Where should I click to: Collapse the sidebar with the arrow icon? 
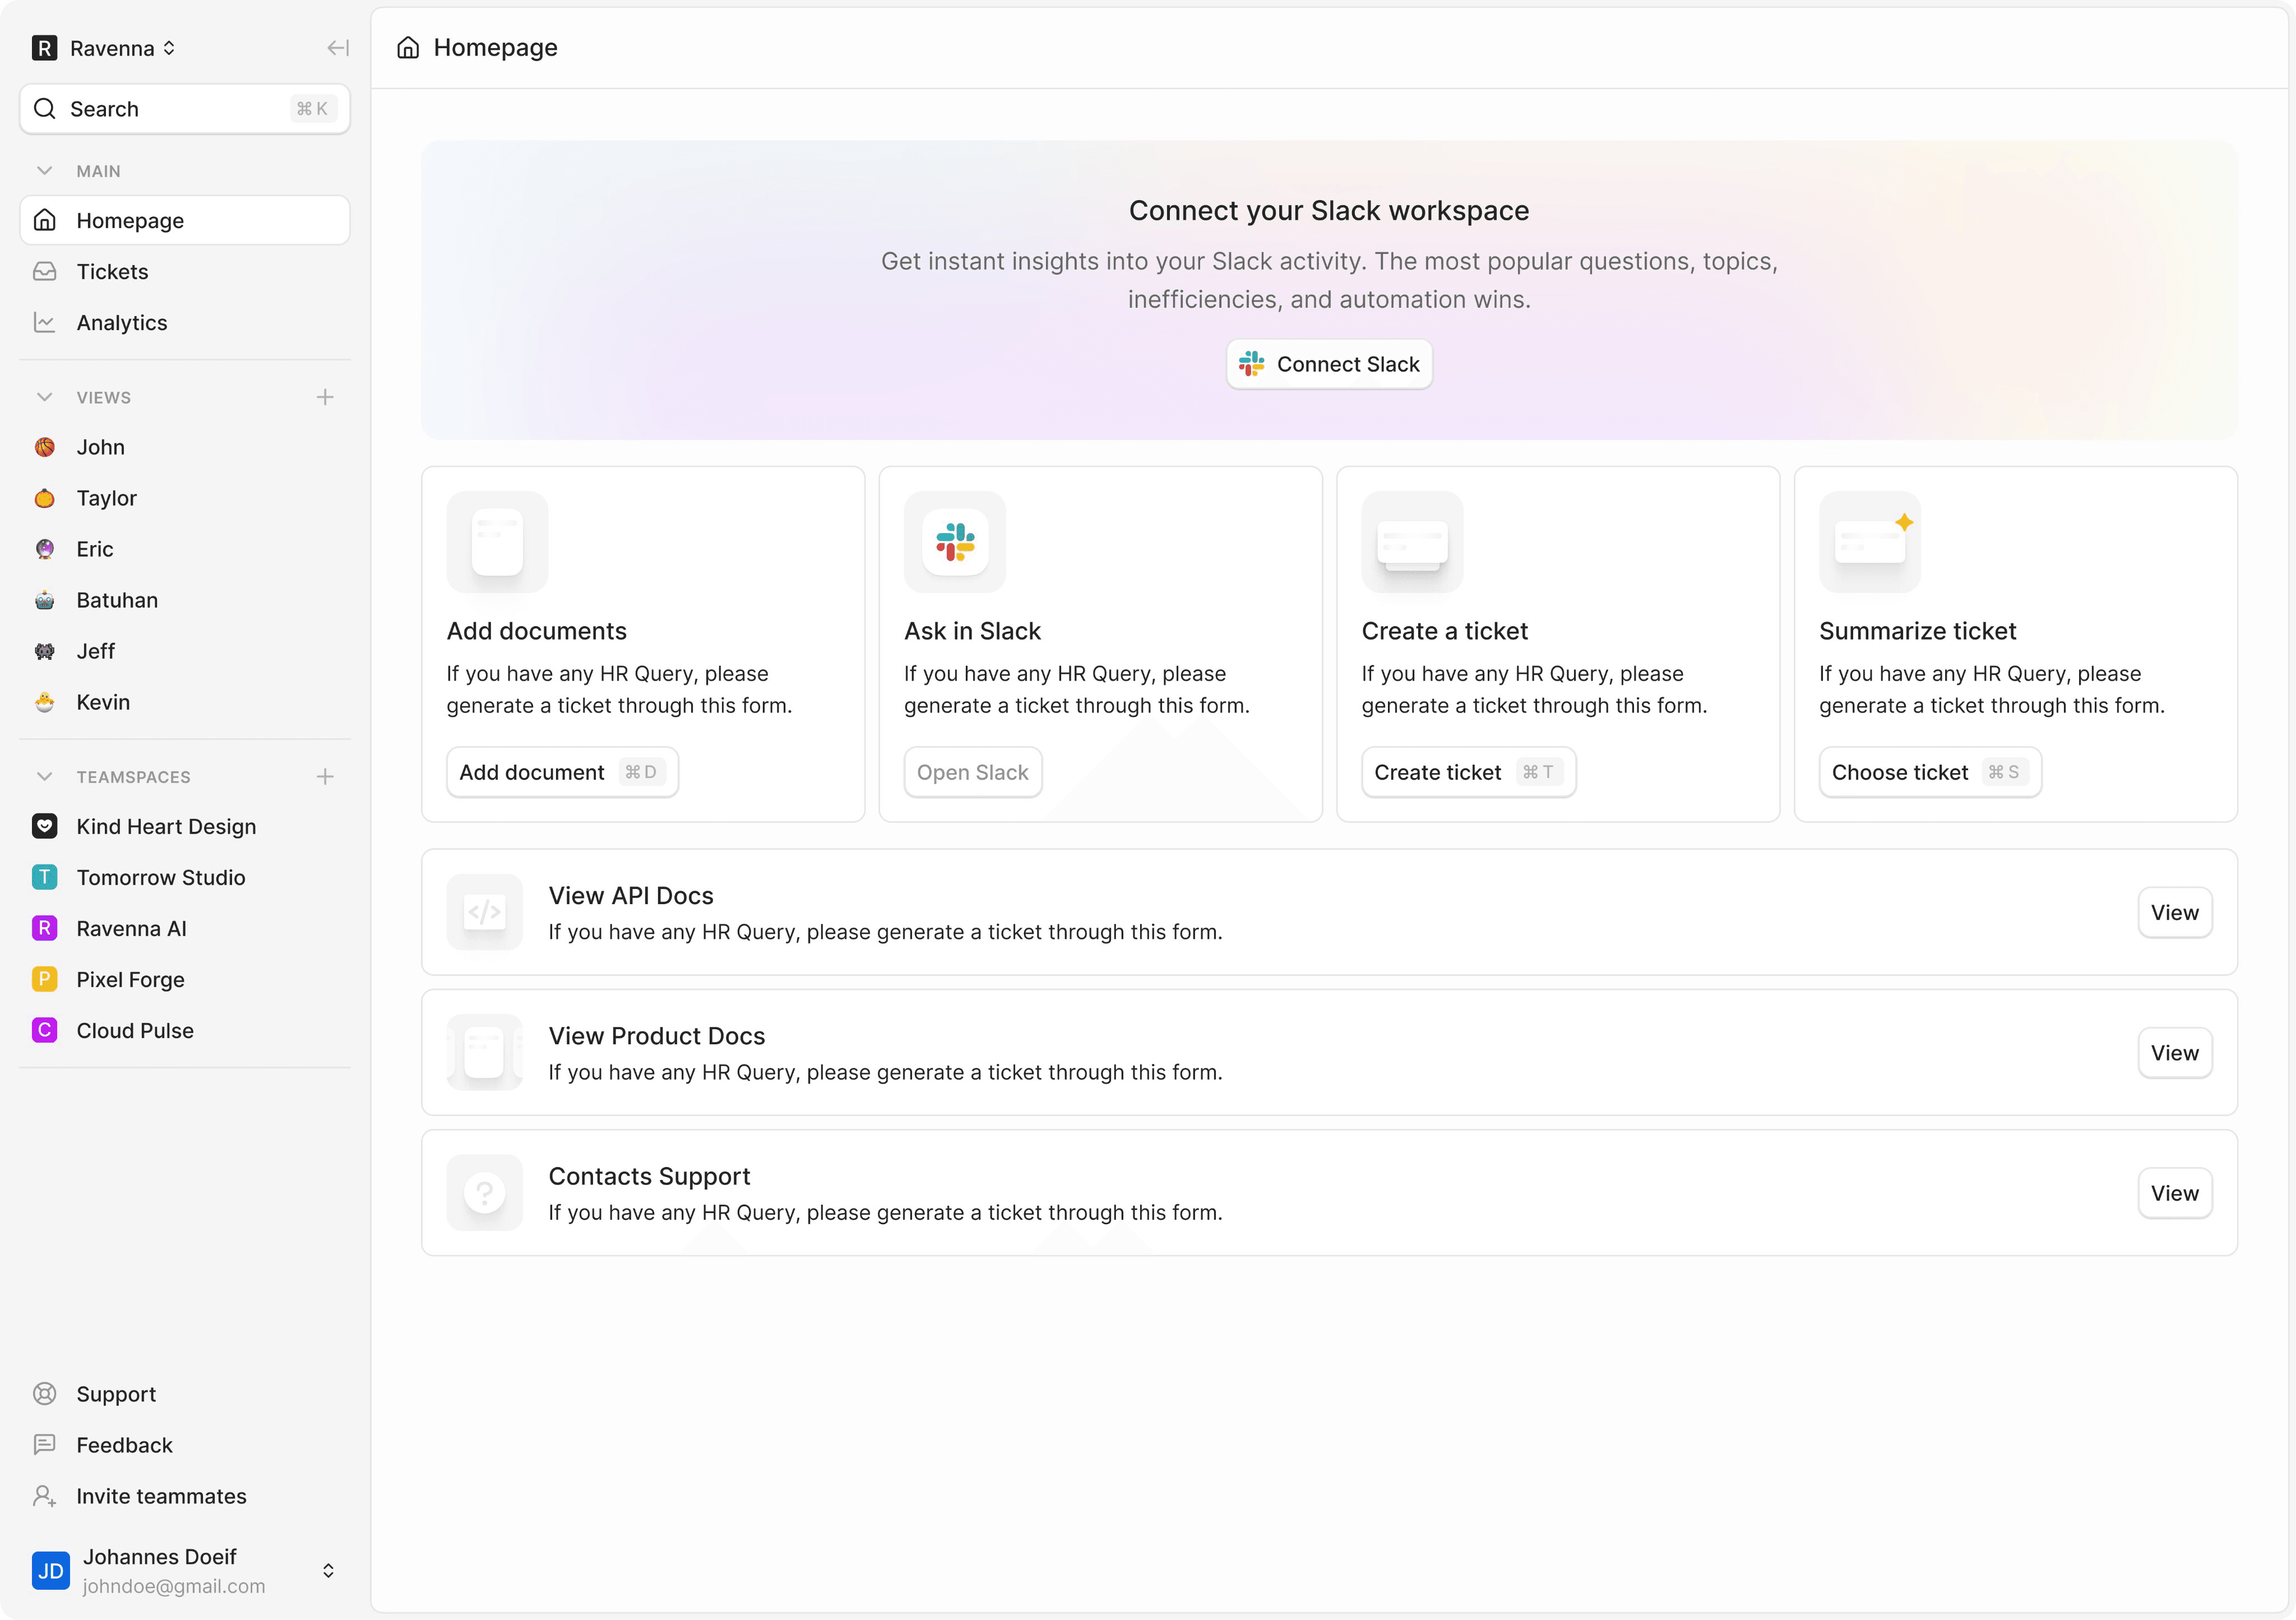[337, 48]
